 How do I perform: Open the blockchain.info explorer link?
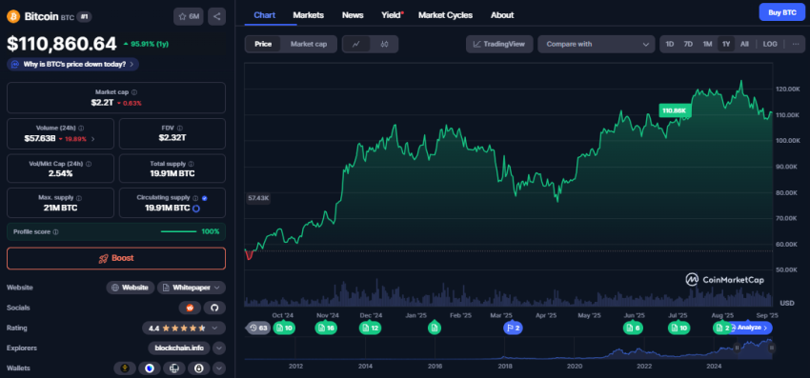click(x=179, y=348)
